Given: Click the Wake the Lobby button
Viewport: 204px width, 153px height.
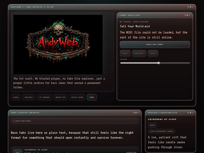Looking at the screenshot, I should [155, 45].
